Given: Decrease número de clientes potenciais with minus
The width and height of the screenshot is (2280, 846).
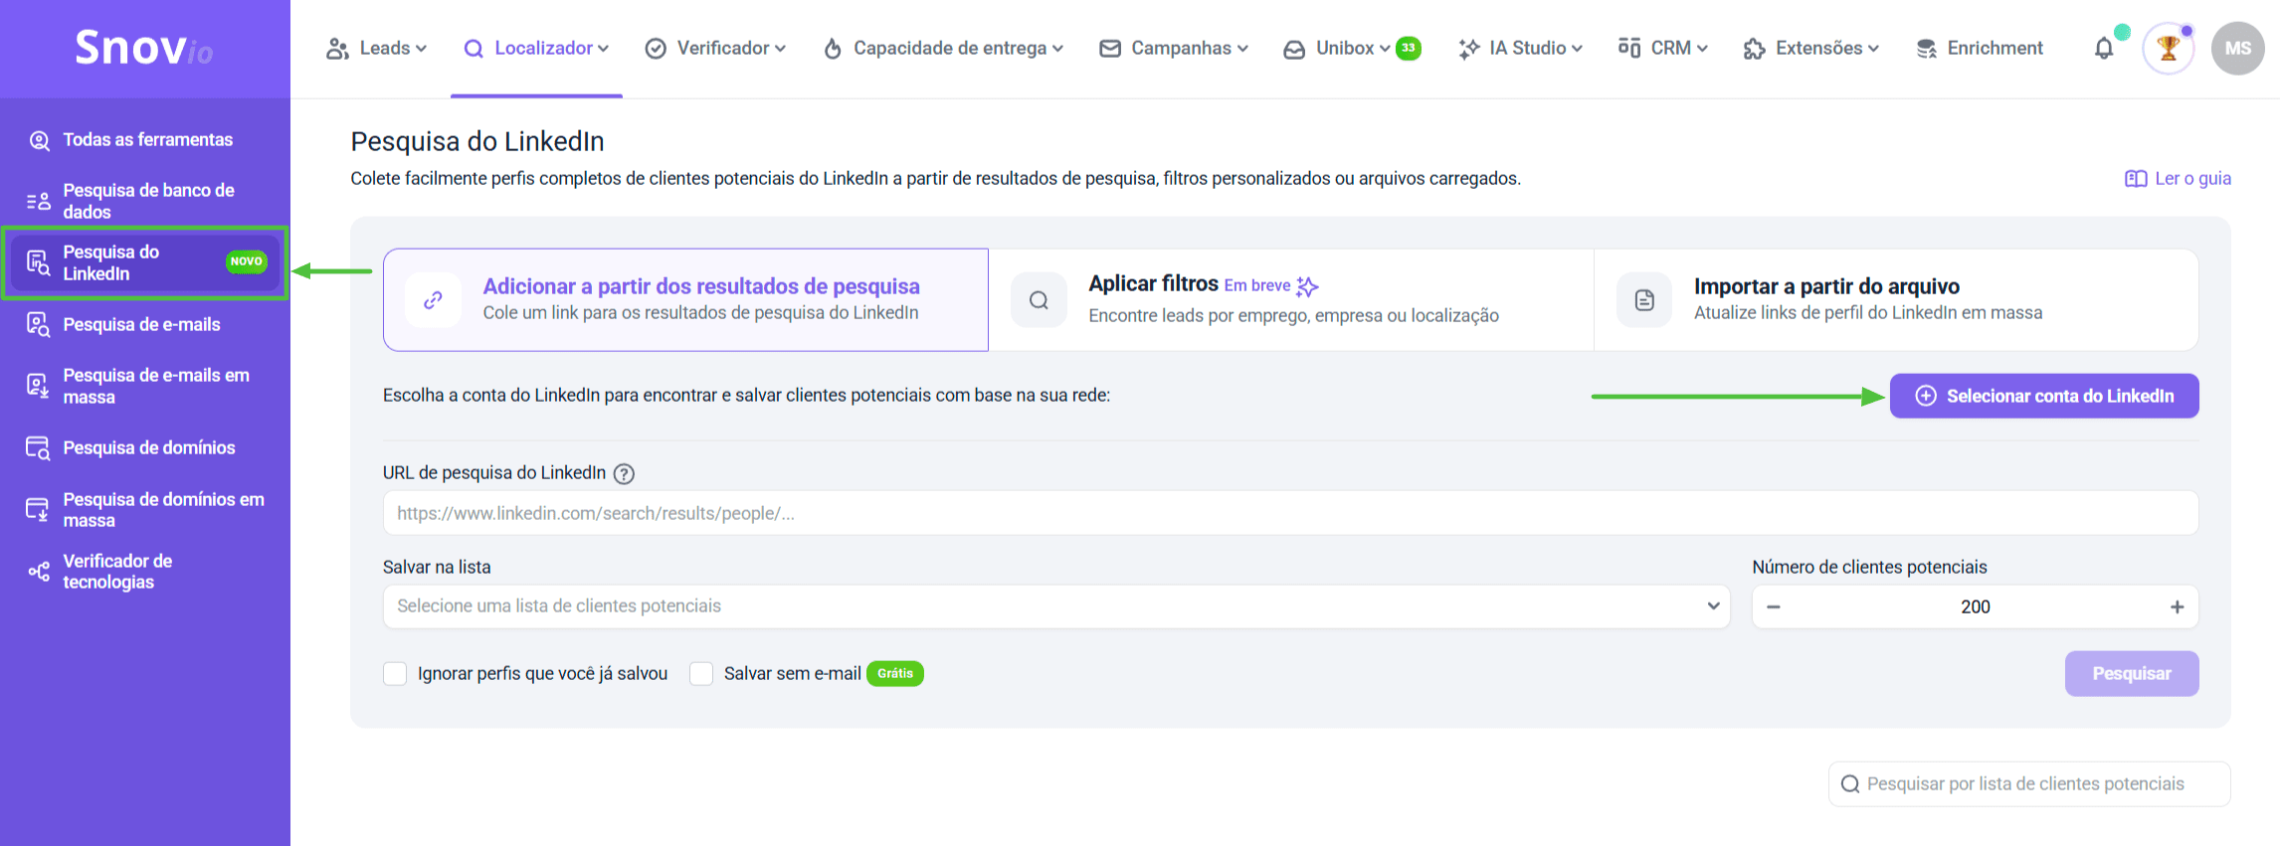Looking at the screenshot, I should (x=1774, y=607).
